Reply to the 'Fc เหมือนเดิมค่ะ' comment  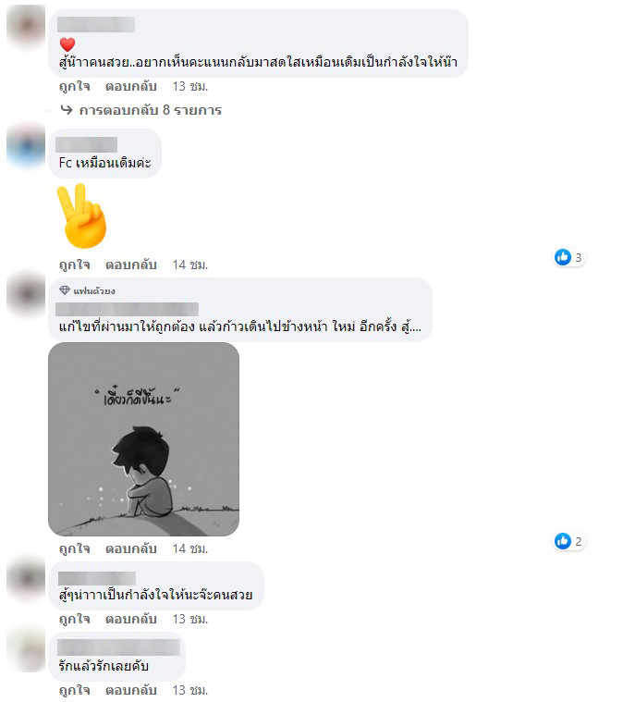coord(130,265)
